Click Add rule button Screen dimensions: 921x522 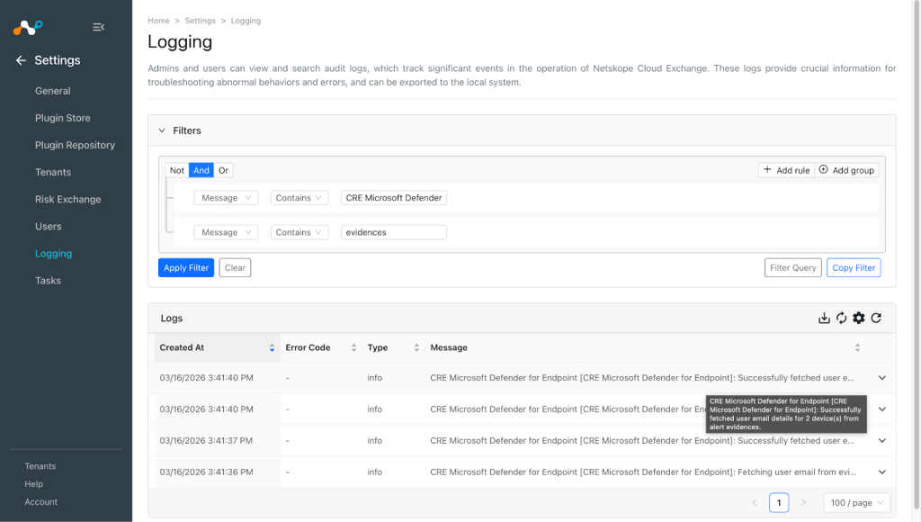pos(786,170)
